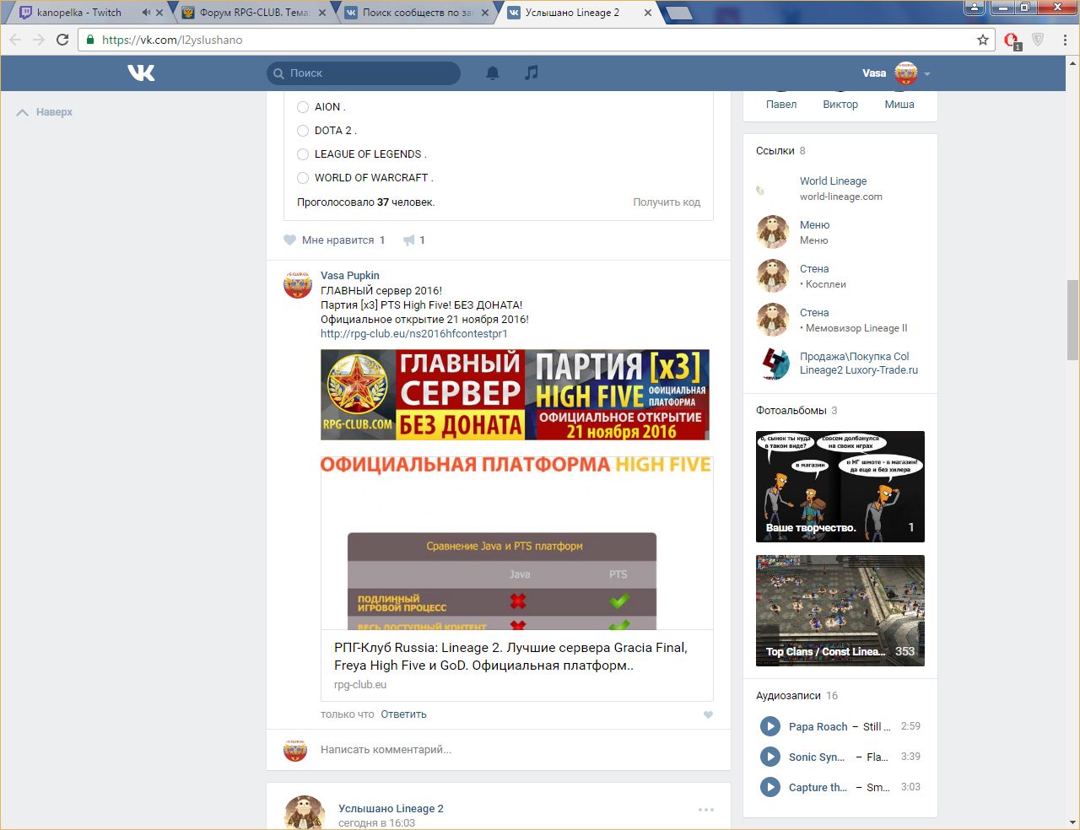Screen dimensions: 1080x830
Task: Click Ответить to reply to comment
Action: (x=403, y=714)
